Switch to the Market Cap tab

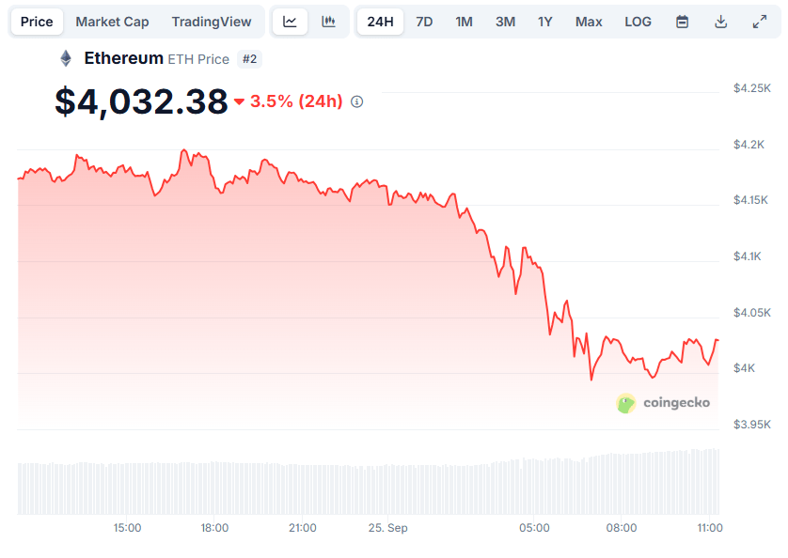click(x=112, y=22)
